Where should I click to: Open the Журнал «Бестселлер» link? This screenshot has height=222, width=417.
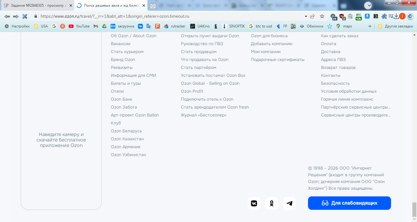pos(204,115)
